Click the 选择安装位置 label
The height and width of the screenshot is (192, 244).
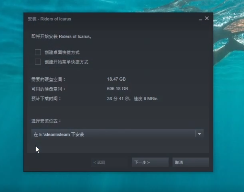(46, 121)
